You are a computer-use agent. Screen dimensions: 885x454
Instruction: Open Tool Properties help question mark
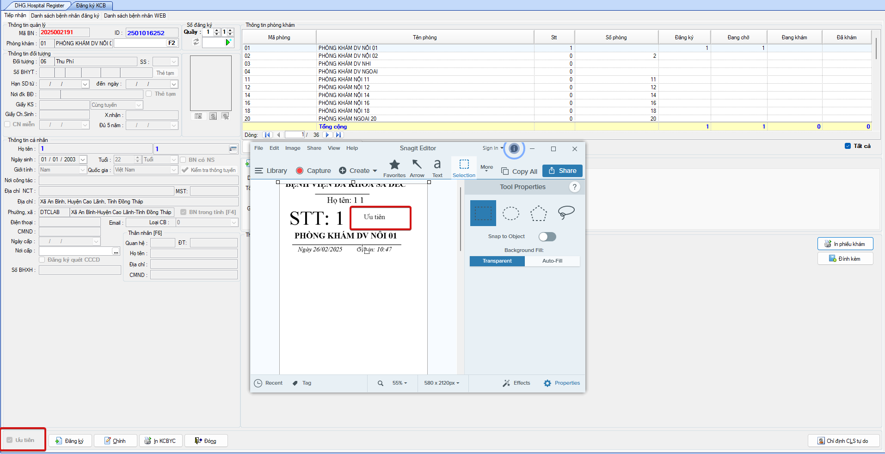click(574, 187)
